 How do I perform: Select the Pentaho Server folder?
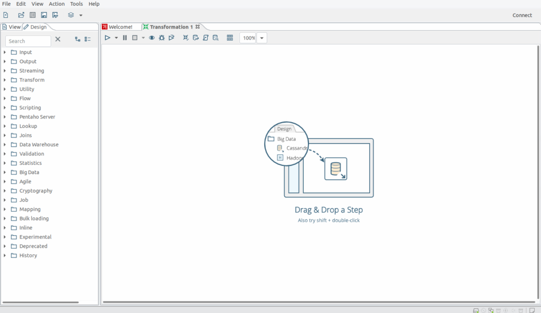coord(38,117)
